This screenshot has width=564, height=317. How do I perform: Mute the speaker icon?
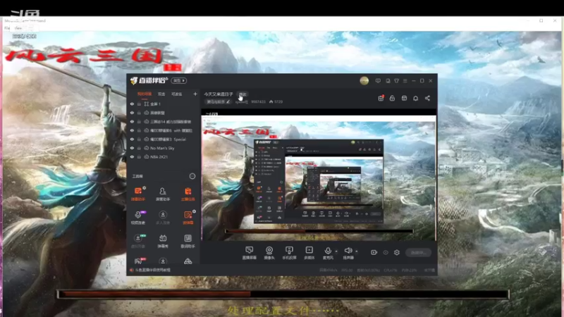click(348, 251)
